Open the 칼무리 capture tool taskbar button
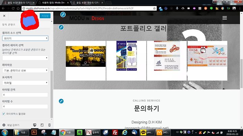Image resolution: width=243 pixels, height=136 pixels. click(93, 132)
